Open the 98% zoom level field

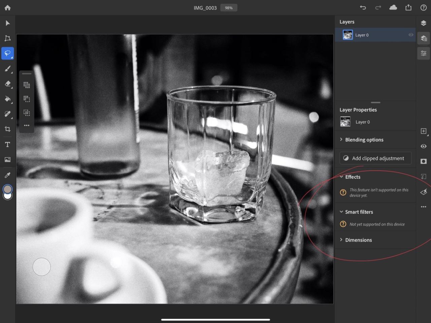click(229, 8)
